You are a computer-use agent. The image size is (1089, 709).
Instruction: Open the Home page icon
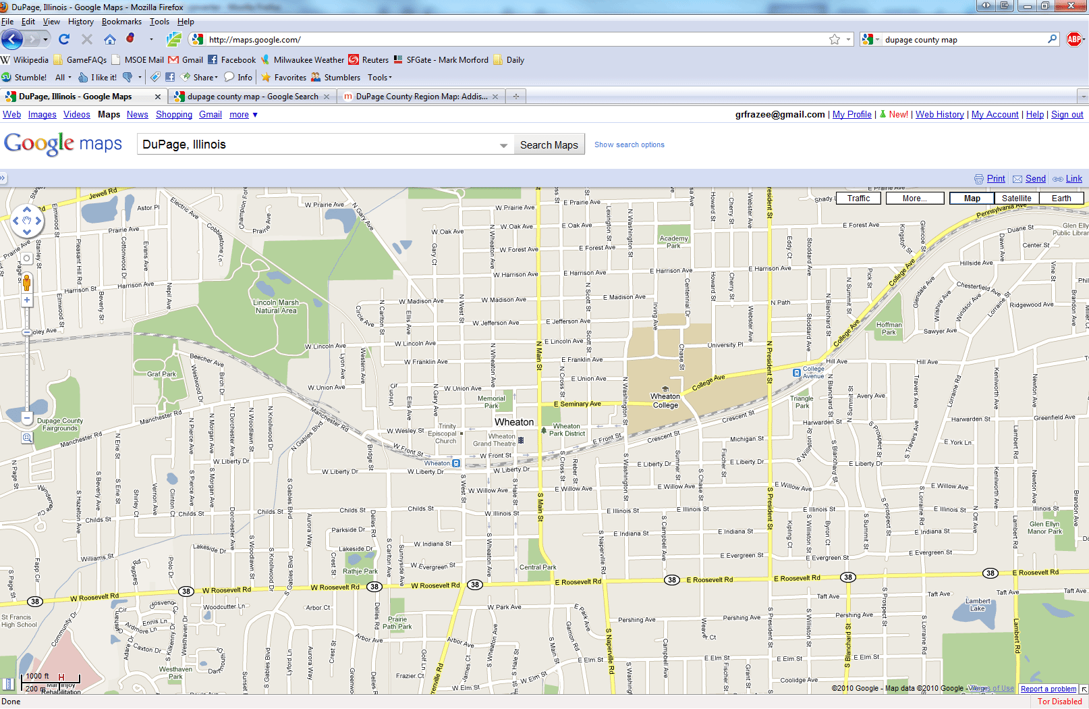click(x=110, y=40)
